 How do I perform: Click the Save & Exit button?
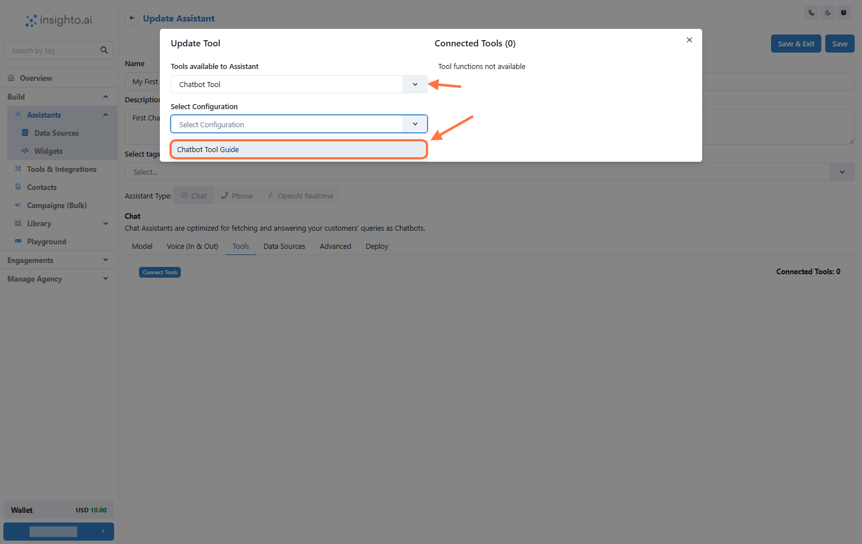click(796, 44)
